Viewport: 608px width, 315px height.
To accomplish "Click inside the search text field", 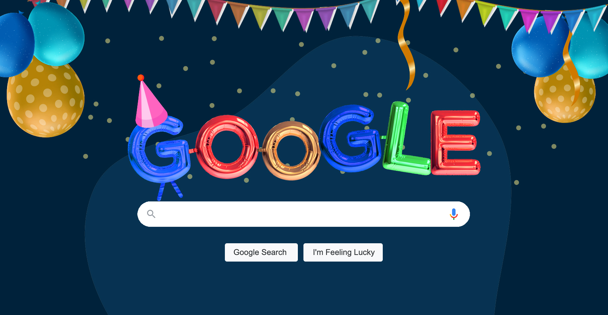I will tap(303, 214).
